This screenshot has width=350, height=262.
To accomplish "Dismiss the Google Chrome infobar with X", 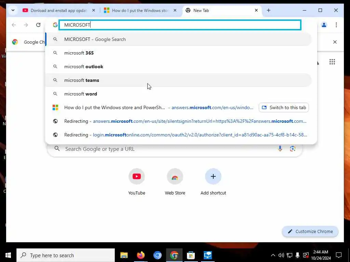I will click(335, 42).
